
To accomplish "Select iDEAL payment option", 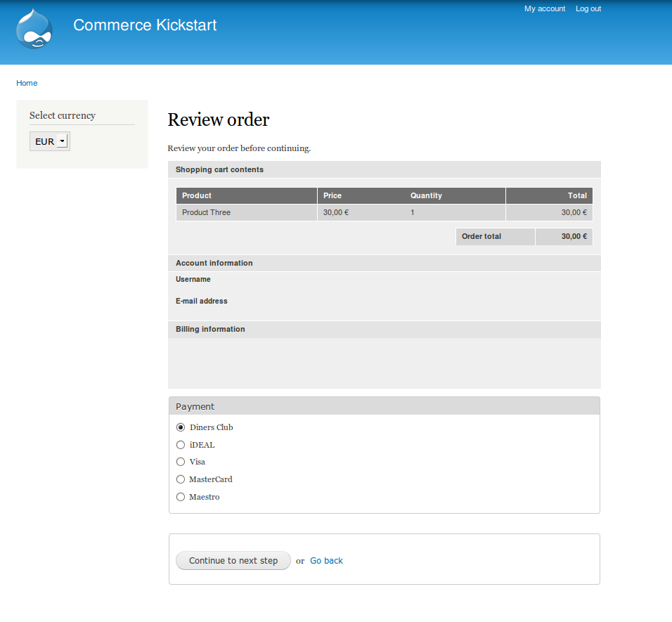I will tap(181, 445).
